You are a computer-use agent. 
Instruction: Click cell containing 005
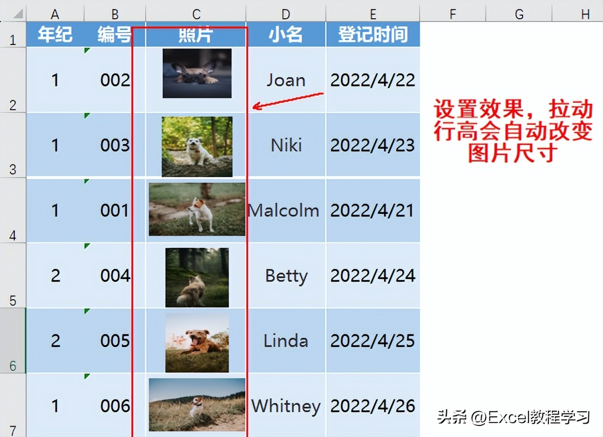tap(115, 341)
